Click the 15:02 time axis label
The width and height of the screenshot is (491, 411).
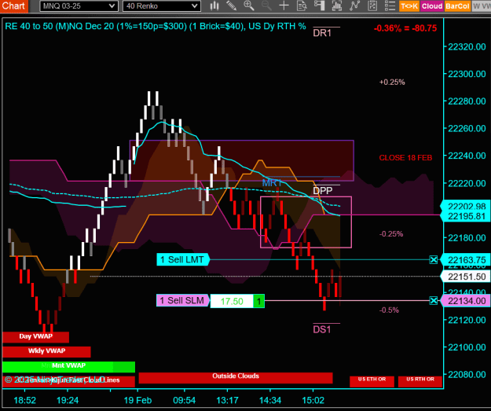point(313,400)
